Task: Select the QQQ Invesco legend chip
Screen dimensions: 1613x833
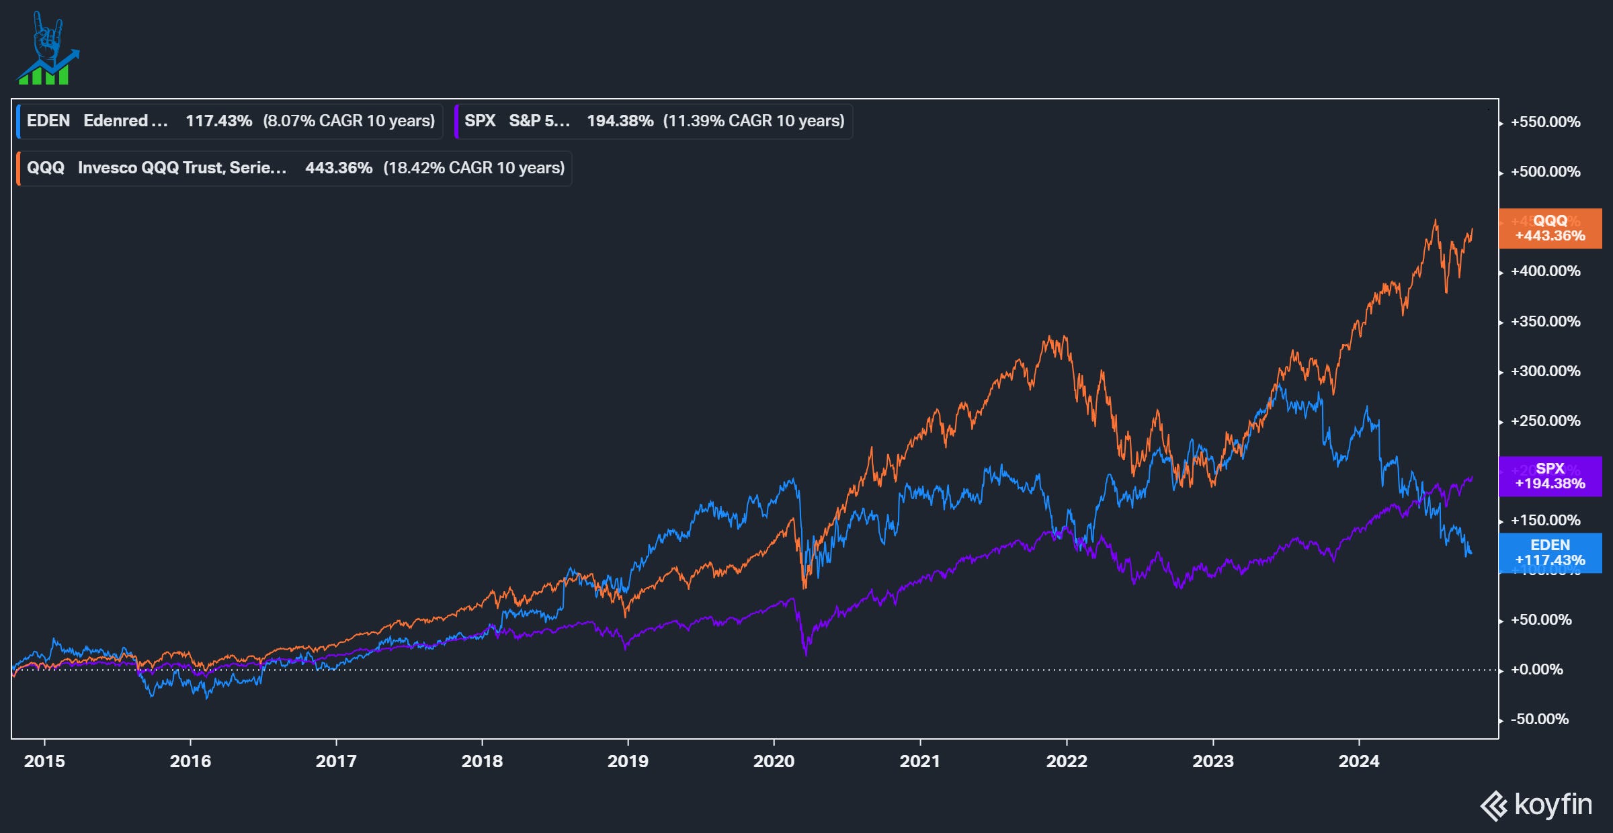Action: (294, 168)
